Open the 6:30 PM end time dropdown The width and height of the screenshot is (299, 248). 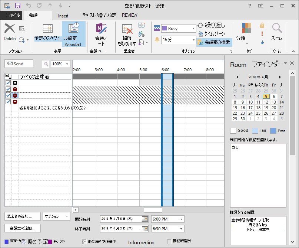point(181,229)
